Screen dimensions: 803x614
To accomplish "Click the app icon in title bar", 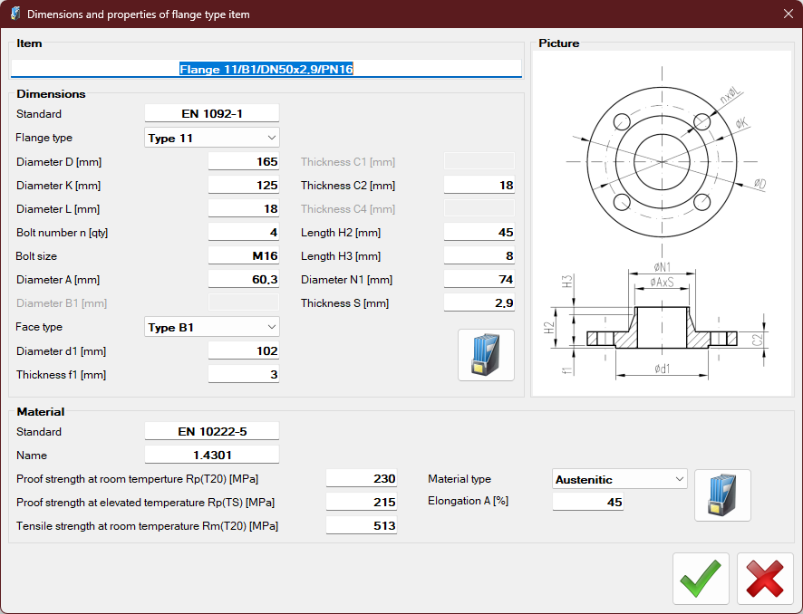I will 15,14.
